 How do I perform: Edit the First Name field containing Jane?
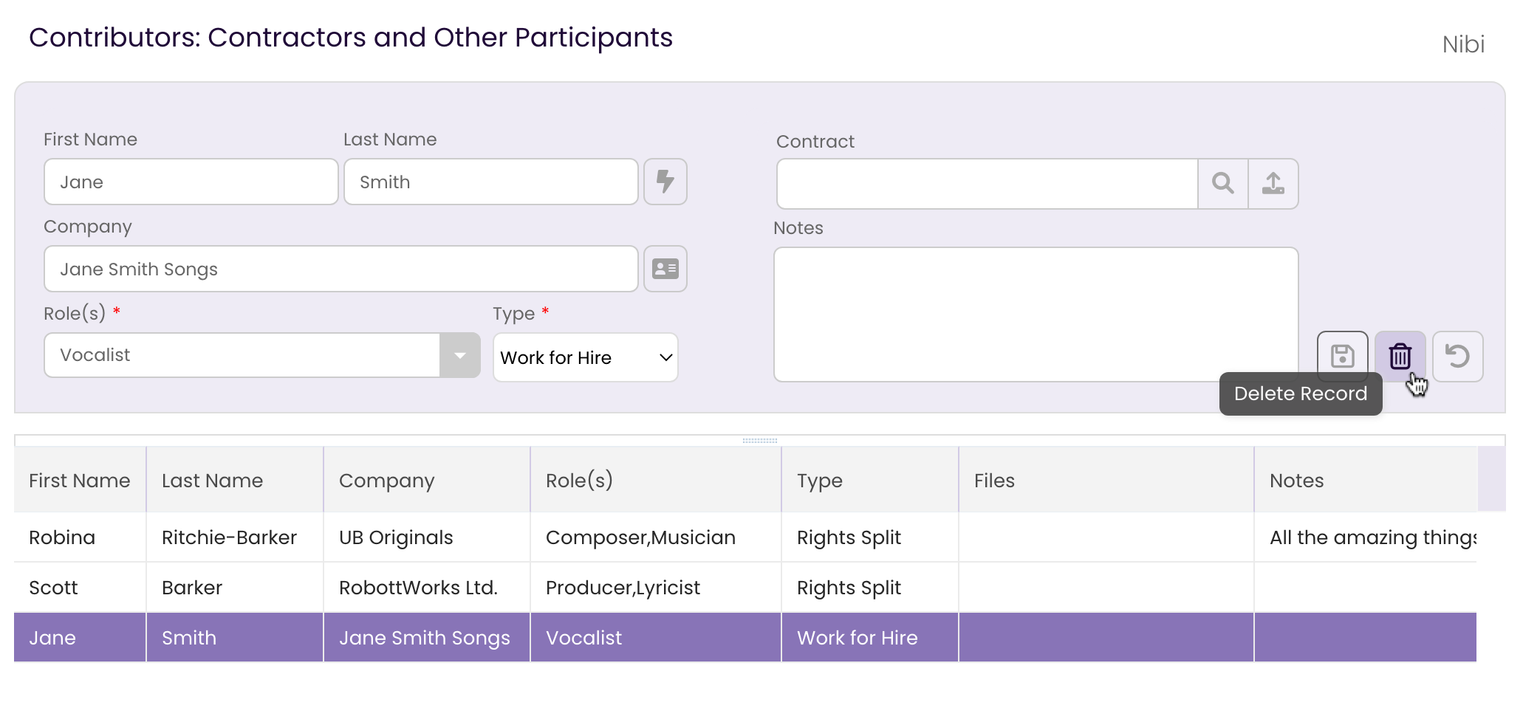point(191,182)
